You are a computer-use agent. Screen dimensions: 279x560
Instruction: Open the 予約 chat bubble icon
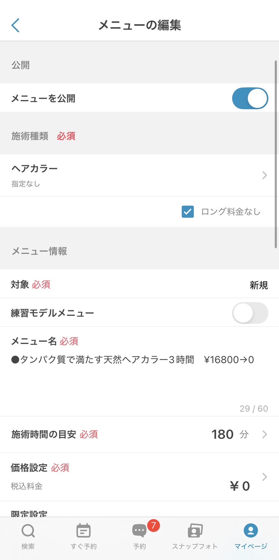coord(139,531)
